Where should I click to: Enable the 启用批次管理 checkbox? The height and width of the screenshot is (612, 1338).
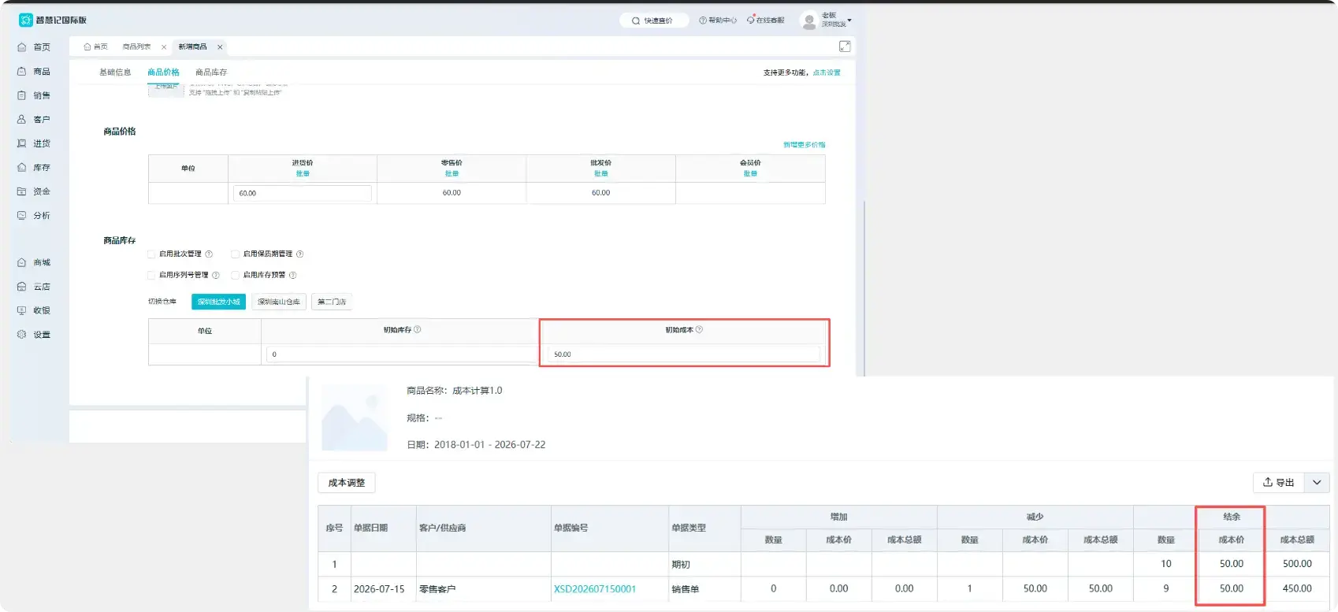[151, 254]
